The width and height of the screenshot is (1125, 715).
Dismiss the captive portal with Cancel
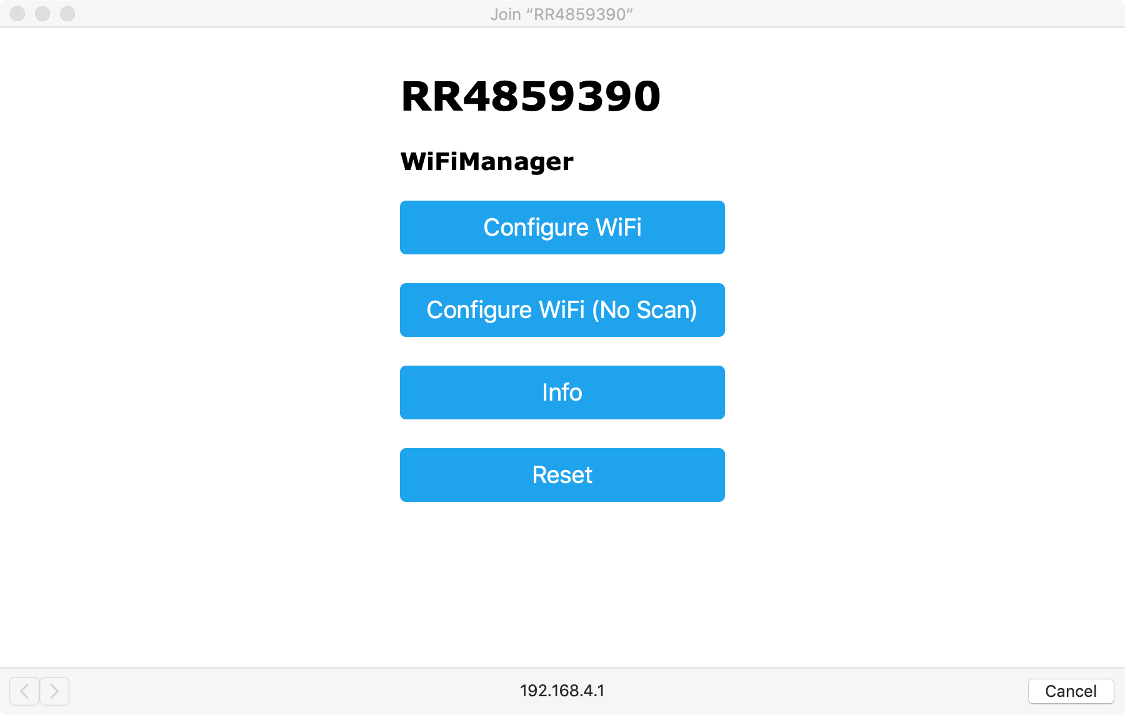coord(1071,691)
